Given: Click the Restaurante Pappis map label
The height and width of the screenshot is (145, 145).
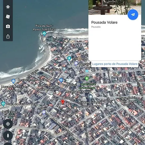Looking at the screenshot, I should pos(78,92).
